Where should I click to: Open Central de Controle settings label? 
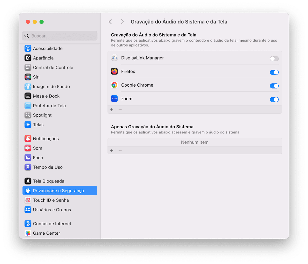tap(53, 68)
